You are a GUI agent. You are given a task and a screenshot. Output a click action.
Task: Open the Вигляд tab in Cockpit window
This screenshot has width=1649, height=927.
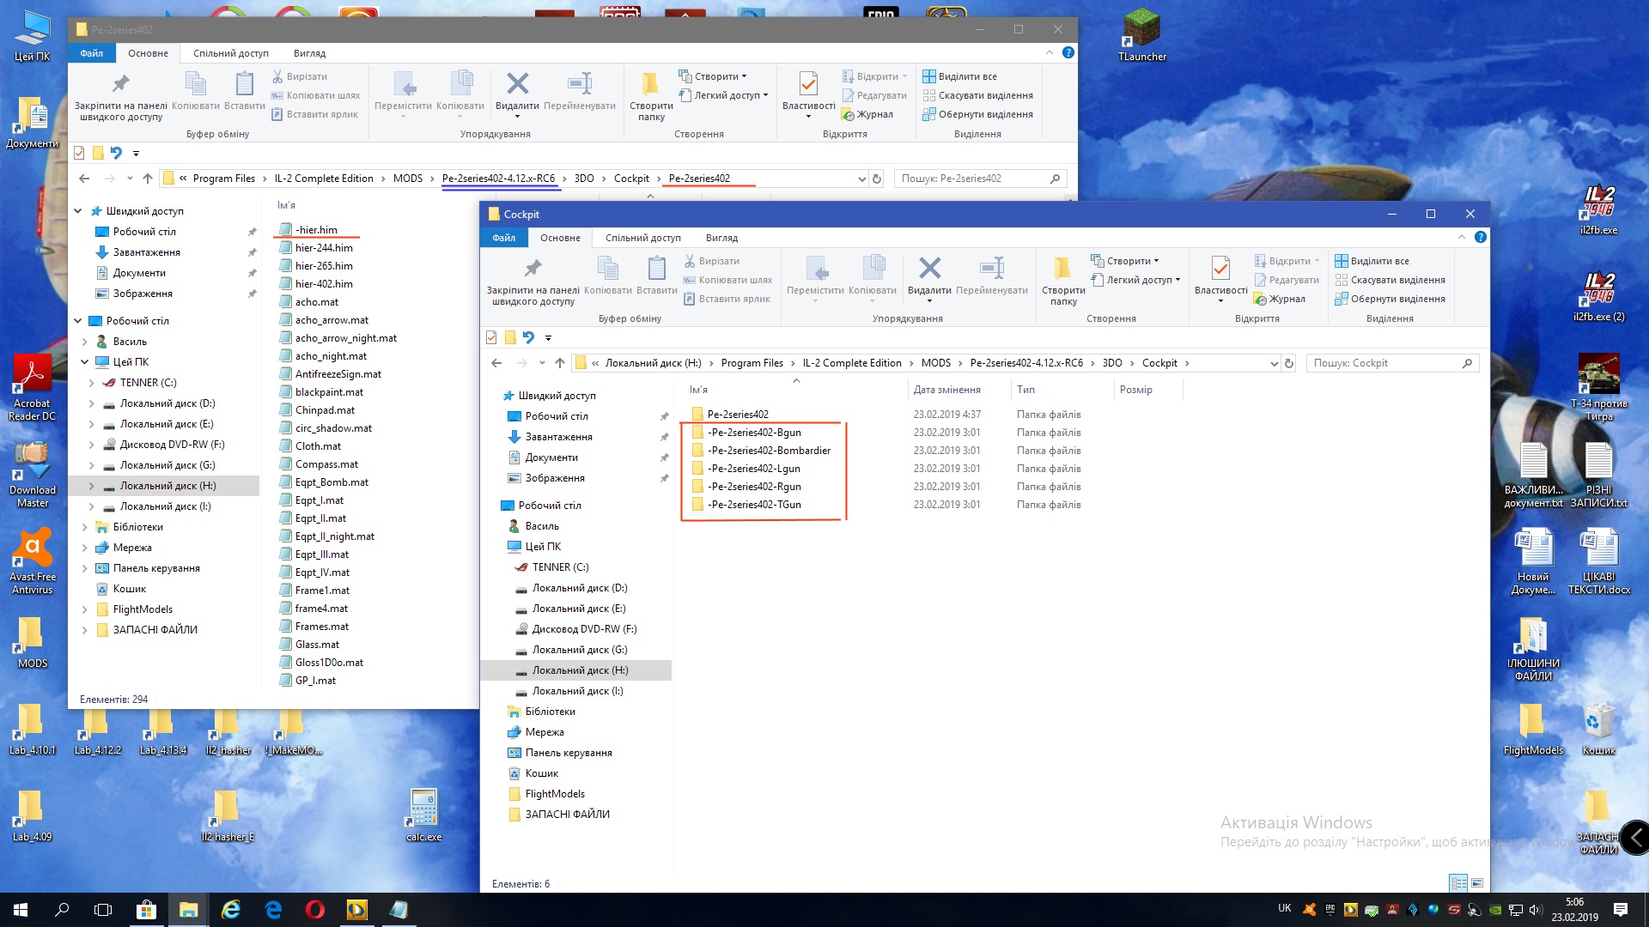[x=721, y=238]
